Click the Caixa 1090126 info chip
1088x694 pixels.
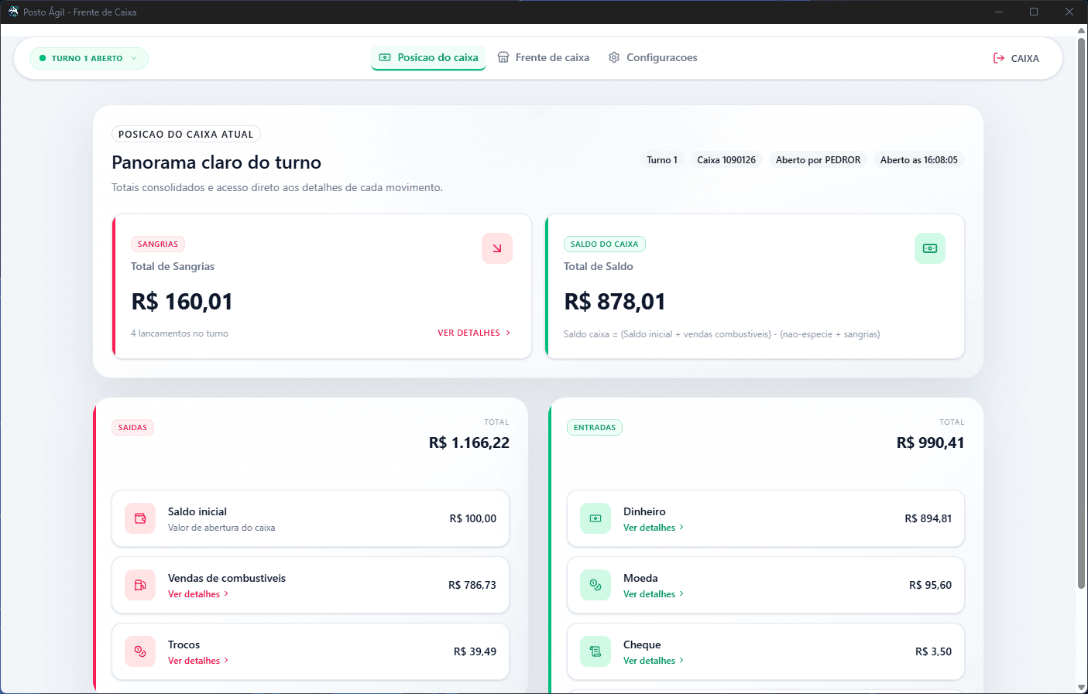coord(726,159)
